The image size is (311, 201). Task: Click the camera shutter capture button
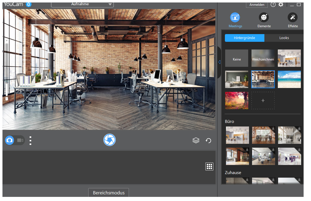[109, 140]
